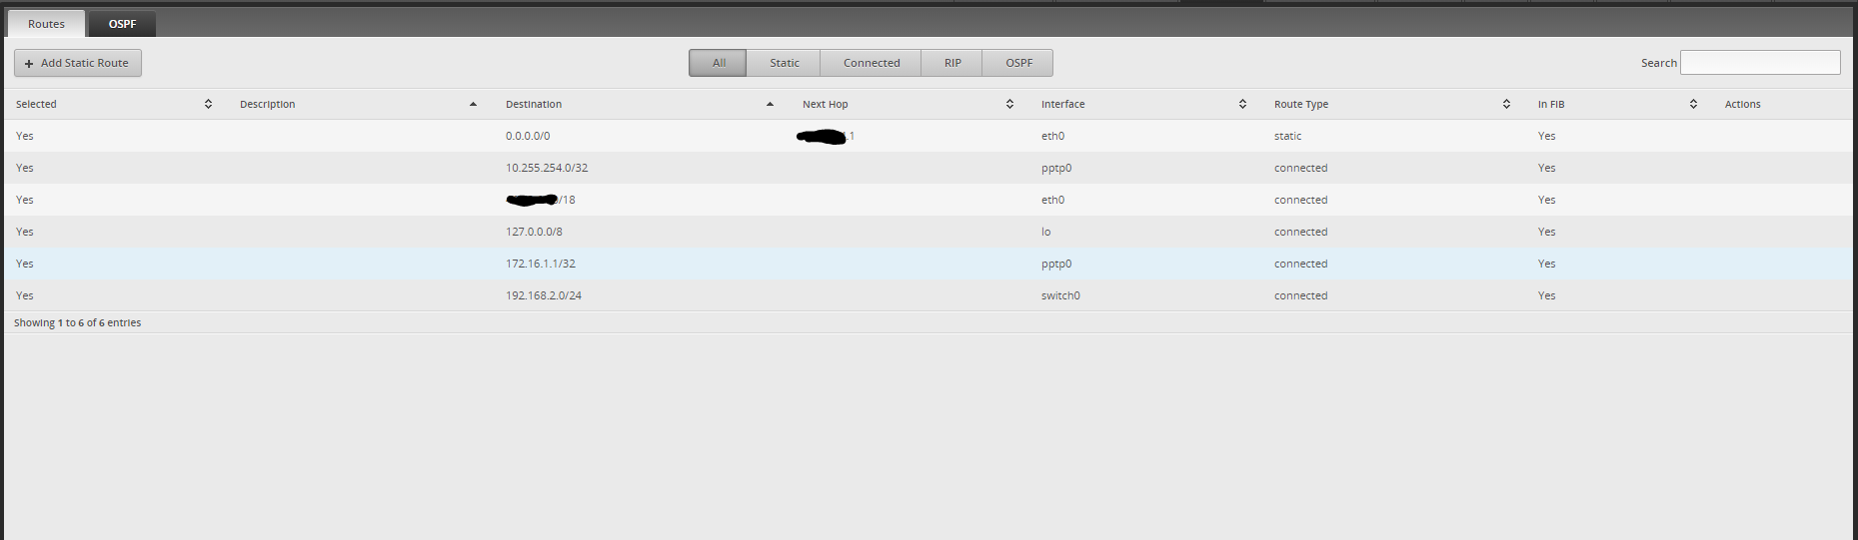This screenshot has width=1858, height=540.
Task: Open the Routes tab
Action: [46, 24]
